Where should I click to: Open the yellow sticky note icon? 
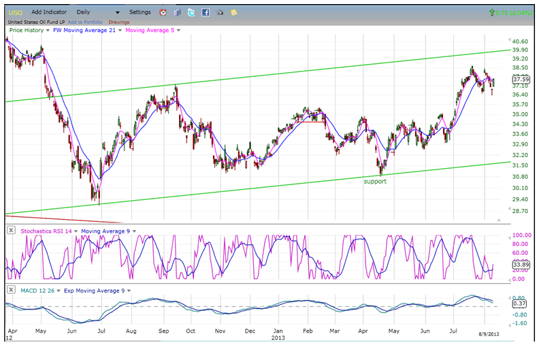pos(234,12)
